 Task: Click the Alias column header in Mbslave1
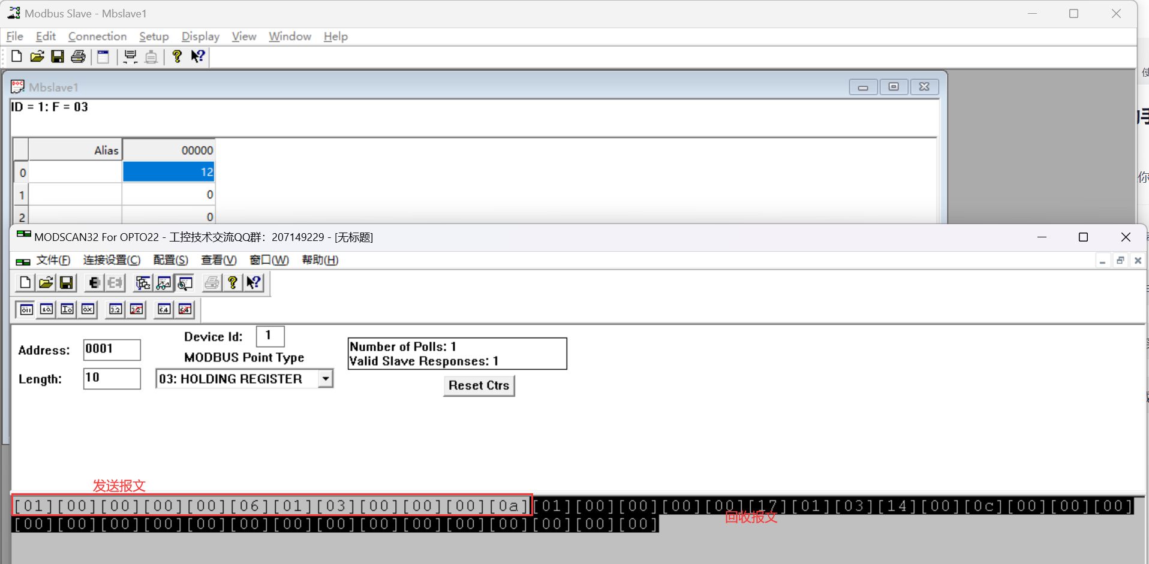75,150
